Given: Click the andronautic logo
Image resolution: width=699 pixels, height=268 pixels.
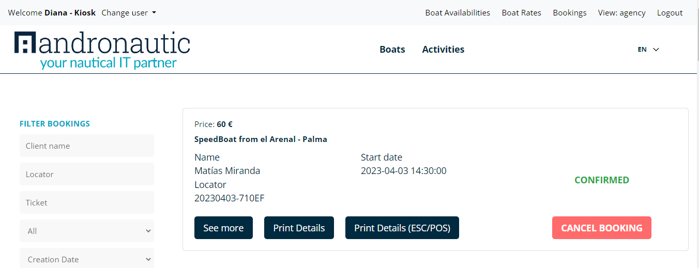Looking at the screenshot, I should tap(102, 50).
